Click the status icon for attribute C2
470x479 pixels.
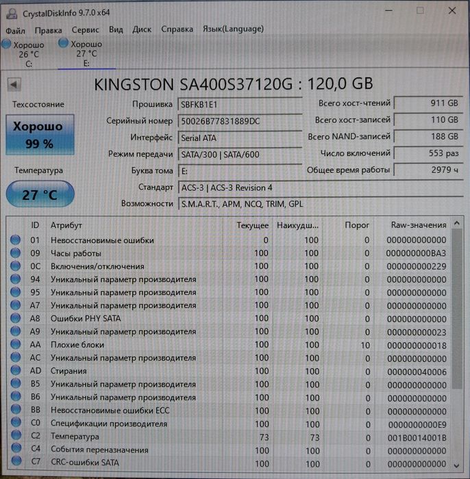click(16, 436)
